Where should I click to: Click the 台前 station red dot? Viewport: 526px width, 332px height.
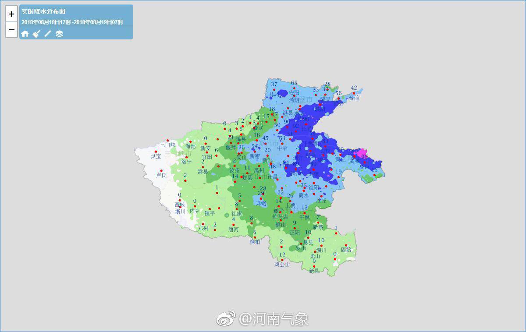coord(354,93)
